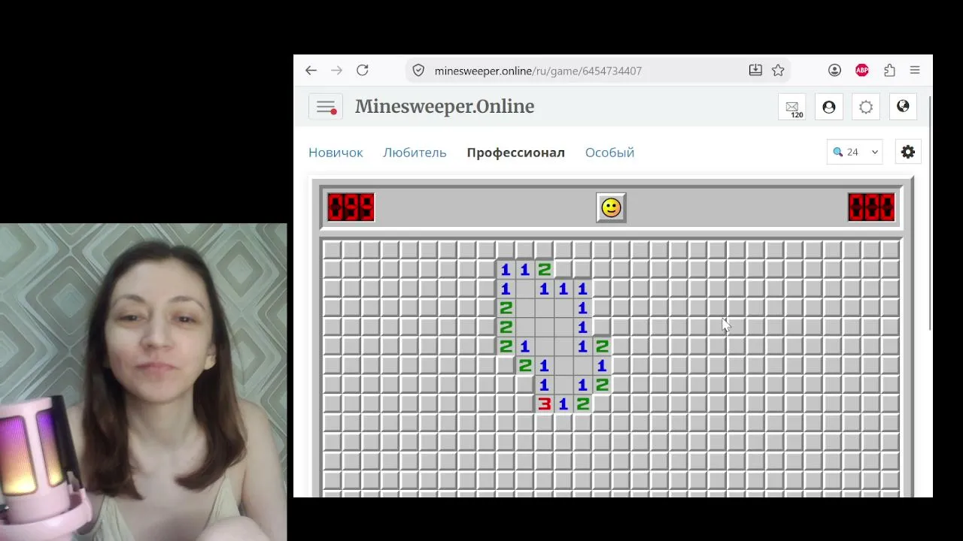Expand the zoom size dropdown showing 24
This screenshot has width=963, height=541.
[855, 152]
